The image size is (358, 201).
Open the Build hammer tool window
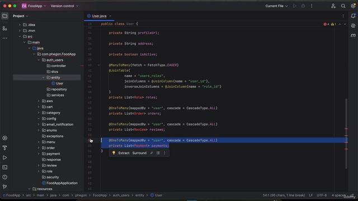pos(4,148)
